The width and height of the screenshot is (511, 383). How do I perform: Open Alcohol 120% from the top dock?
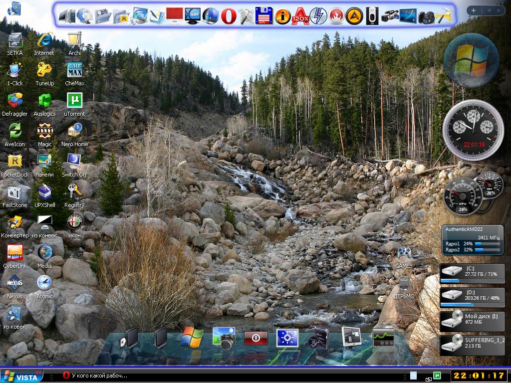click(x=301, y=16)
